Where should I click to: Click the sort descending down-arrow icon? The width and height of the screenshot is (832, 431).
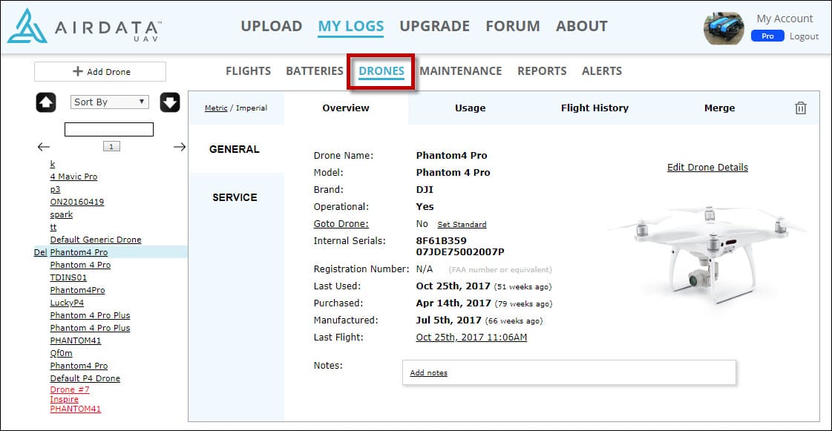170,102
